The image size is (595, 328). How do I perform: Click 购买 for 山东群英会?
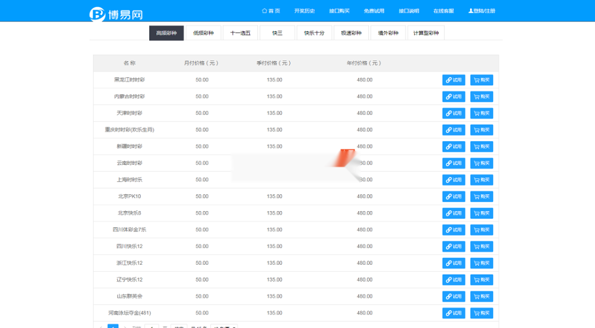point(482,297)
